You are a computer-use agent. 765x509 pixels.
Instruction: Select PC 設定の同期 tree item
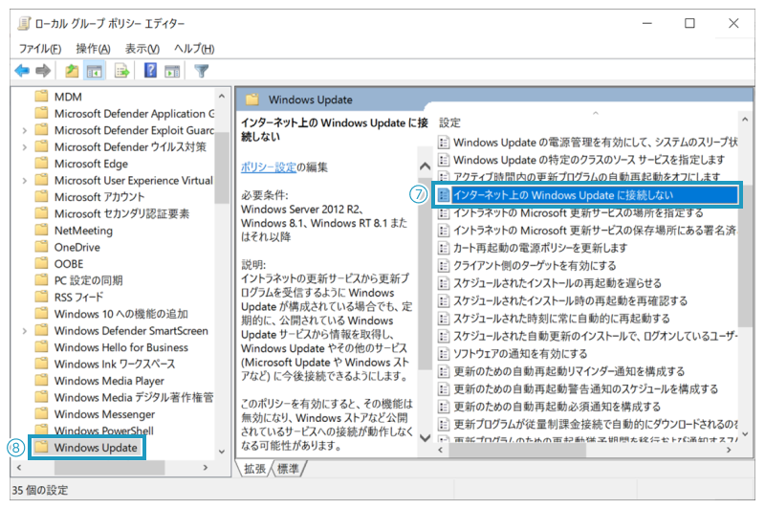(88, 280)
